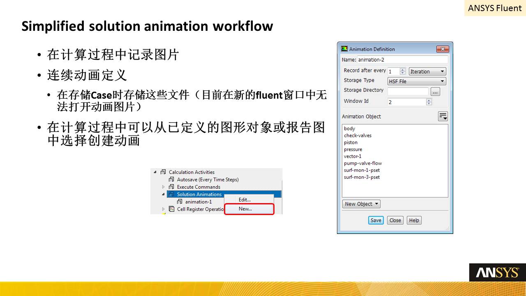Viewport: 526px width, 296px height.
Task: Click the Record after every value field
Action: [x=394, y=72]
